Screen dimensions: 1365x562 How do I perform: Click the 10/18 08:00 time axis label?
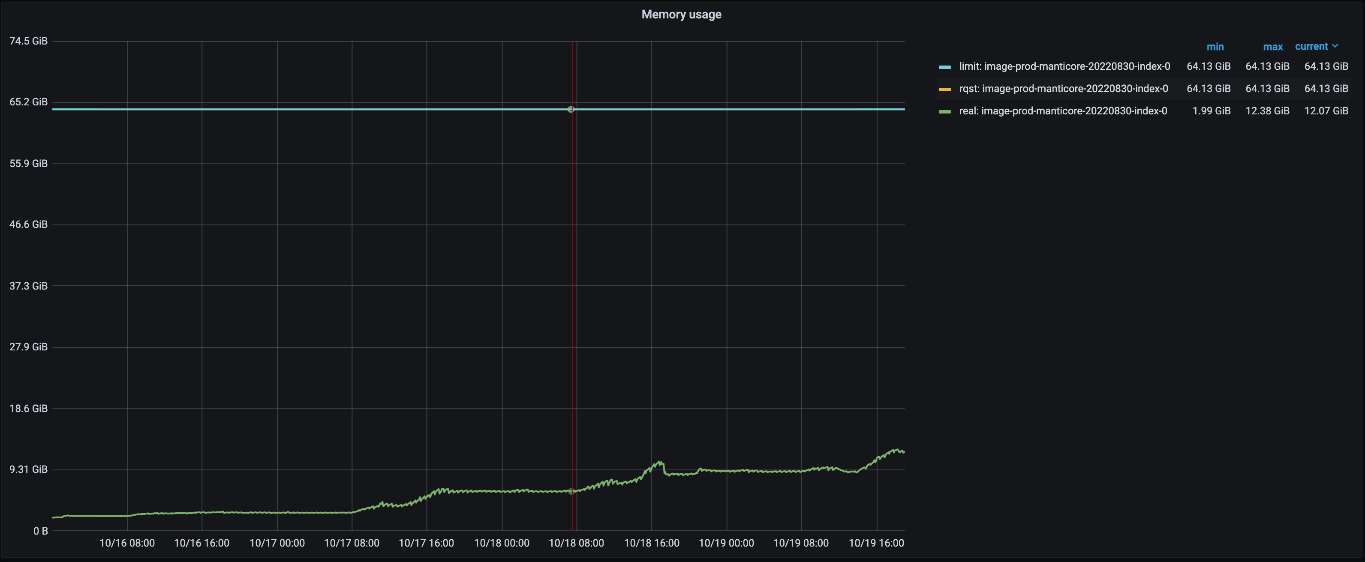pyautogui.click(x=577, y=543)
